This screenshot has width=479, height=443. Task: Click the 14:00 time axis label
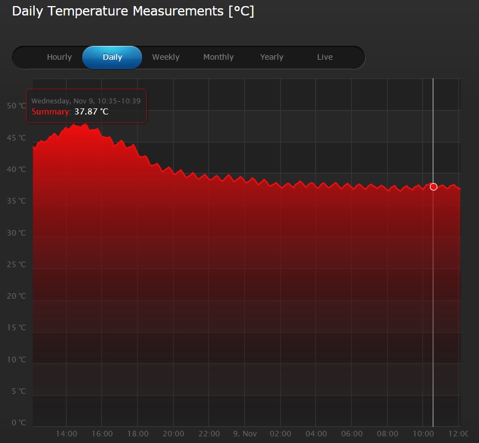[x=66, y=434]
